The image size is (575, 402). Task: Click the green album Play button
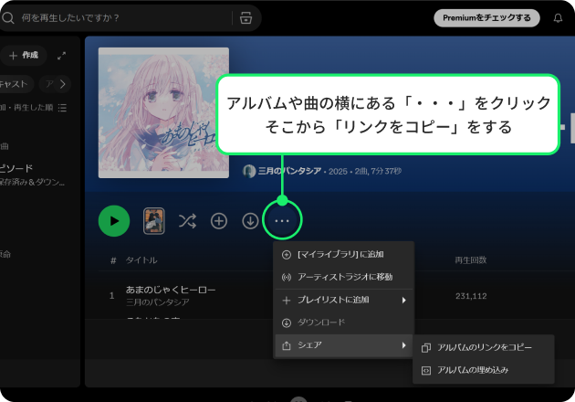[x=114, y=220]
